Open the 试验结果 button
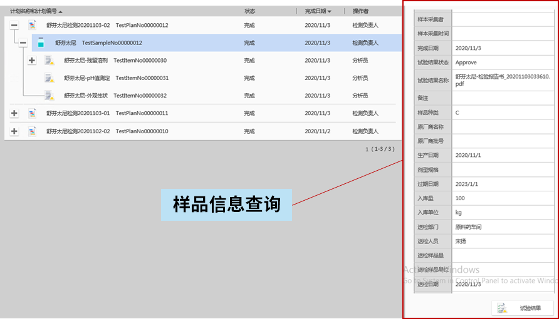 coord(522,308)
